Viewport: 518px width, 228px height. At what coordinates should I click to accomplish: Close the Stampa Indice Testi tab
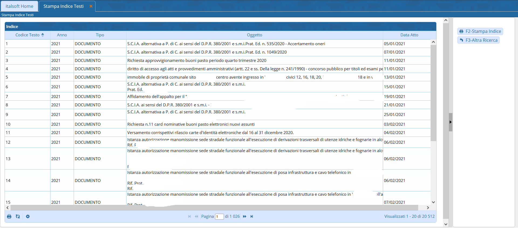point(91,6)
